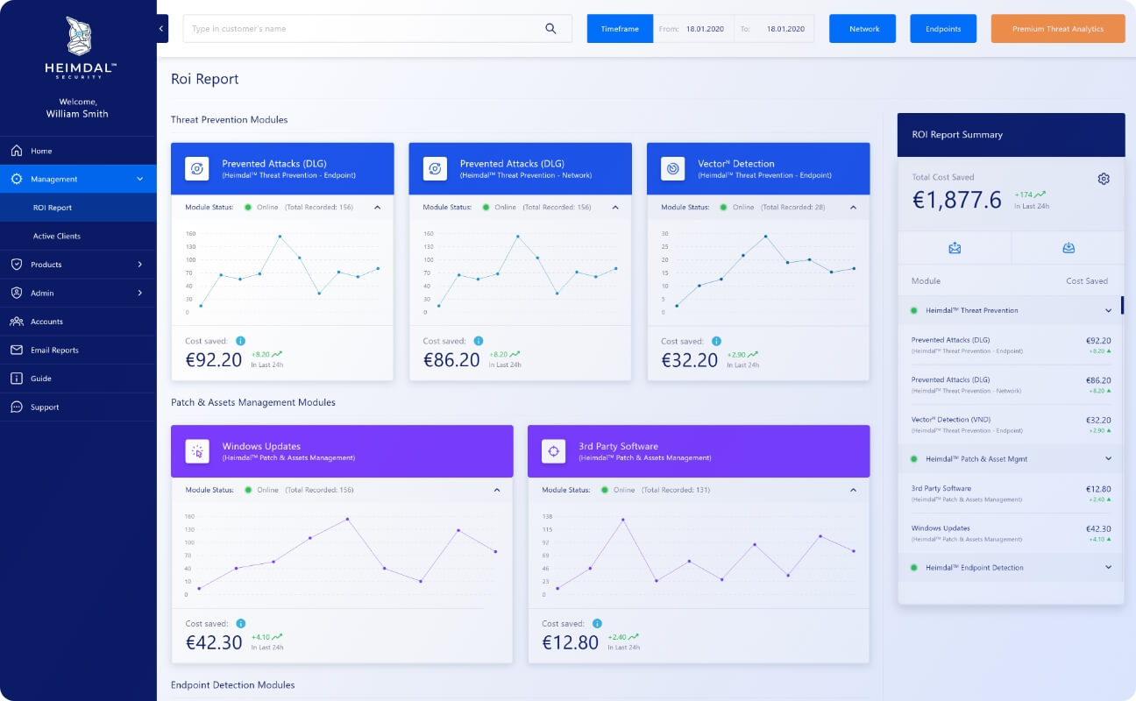Screen dimensions: 1136x701
Task: Open ROI Report Summary settings gear
Action: 1104,179
